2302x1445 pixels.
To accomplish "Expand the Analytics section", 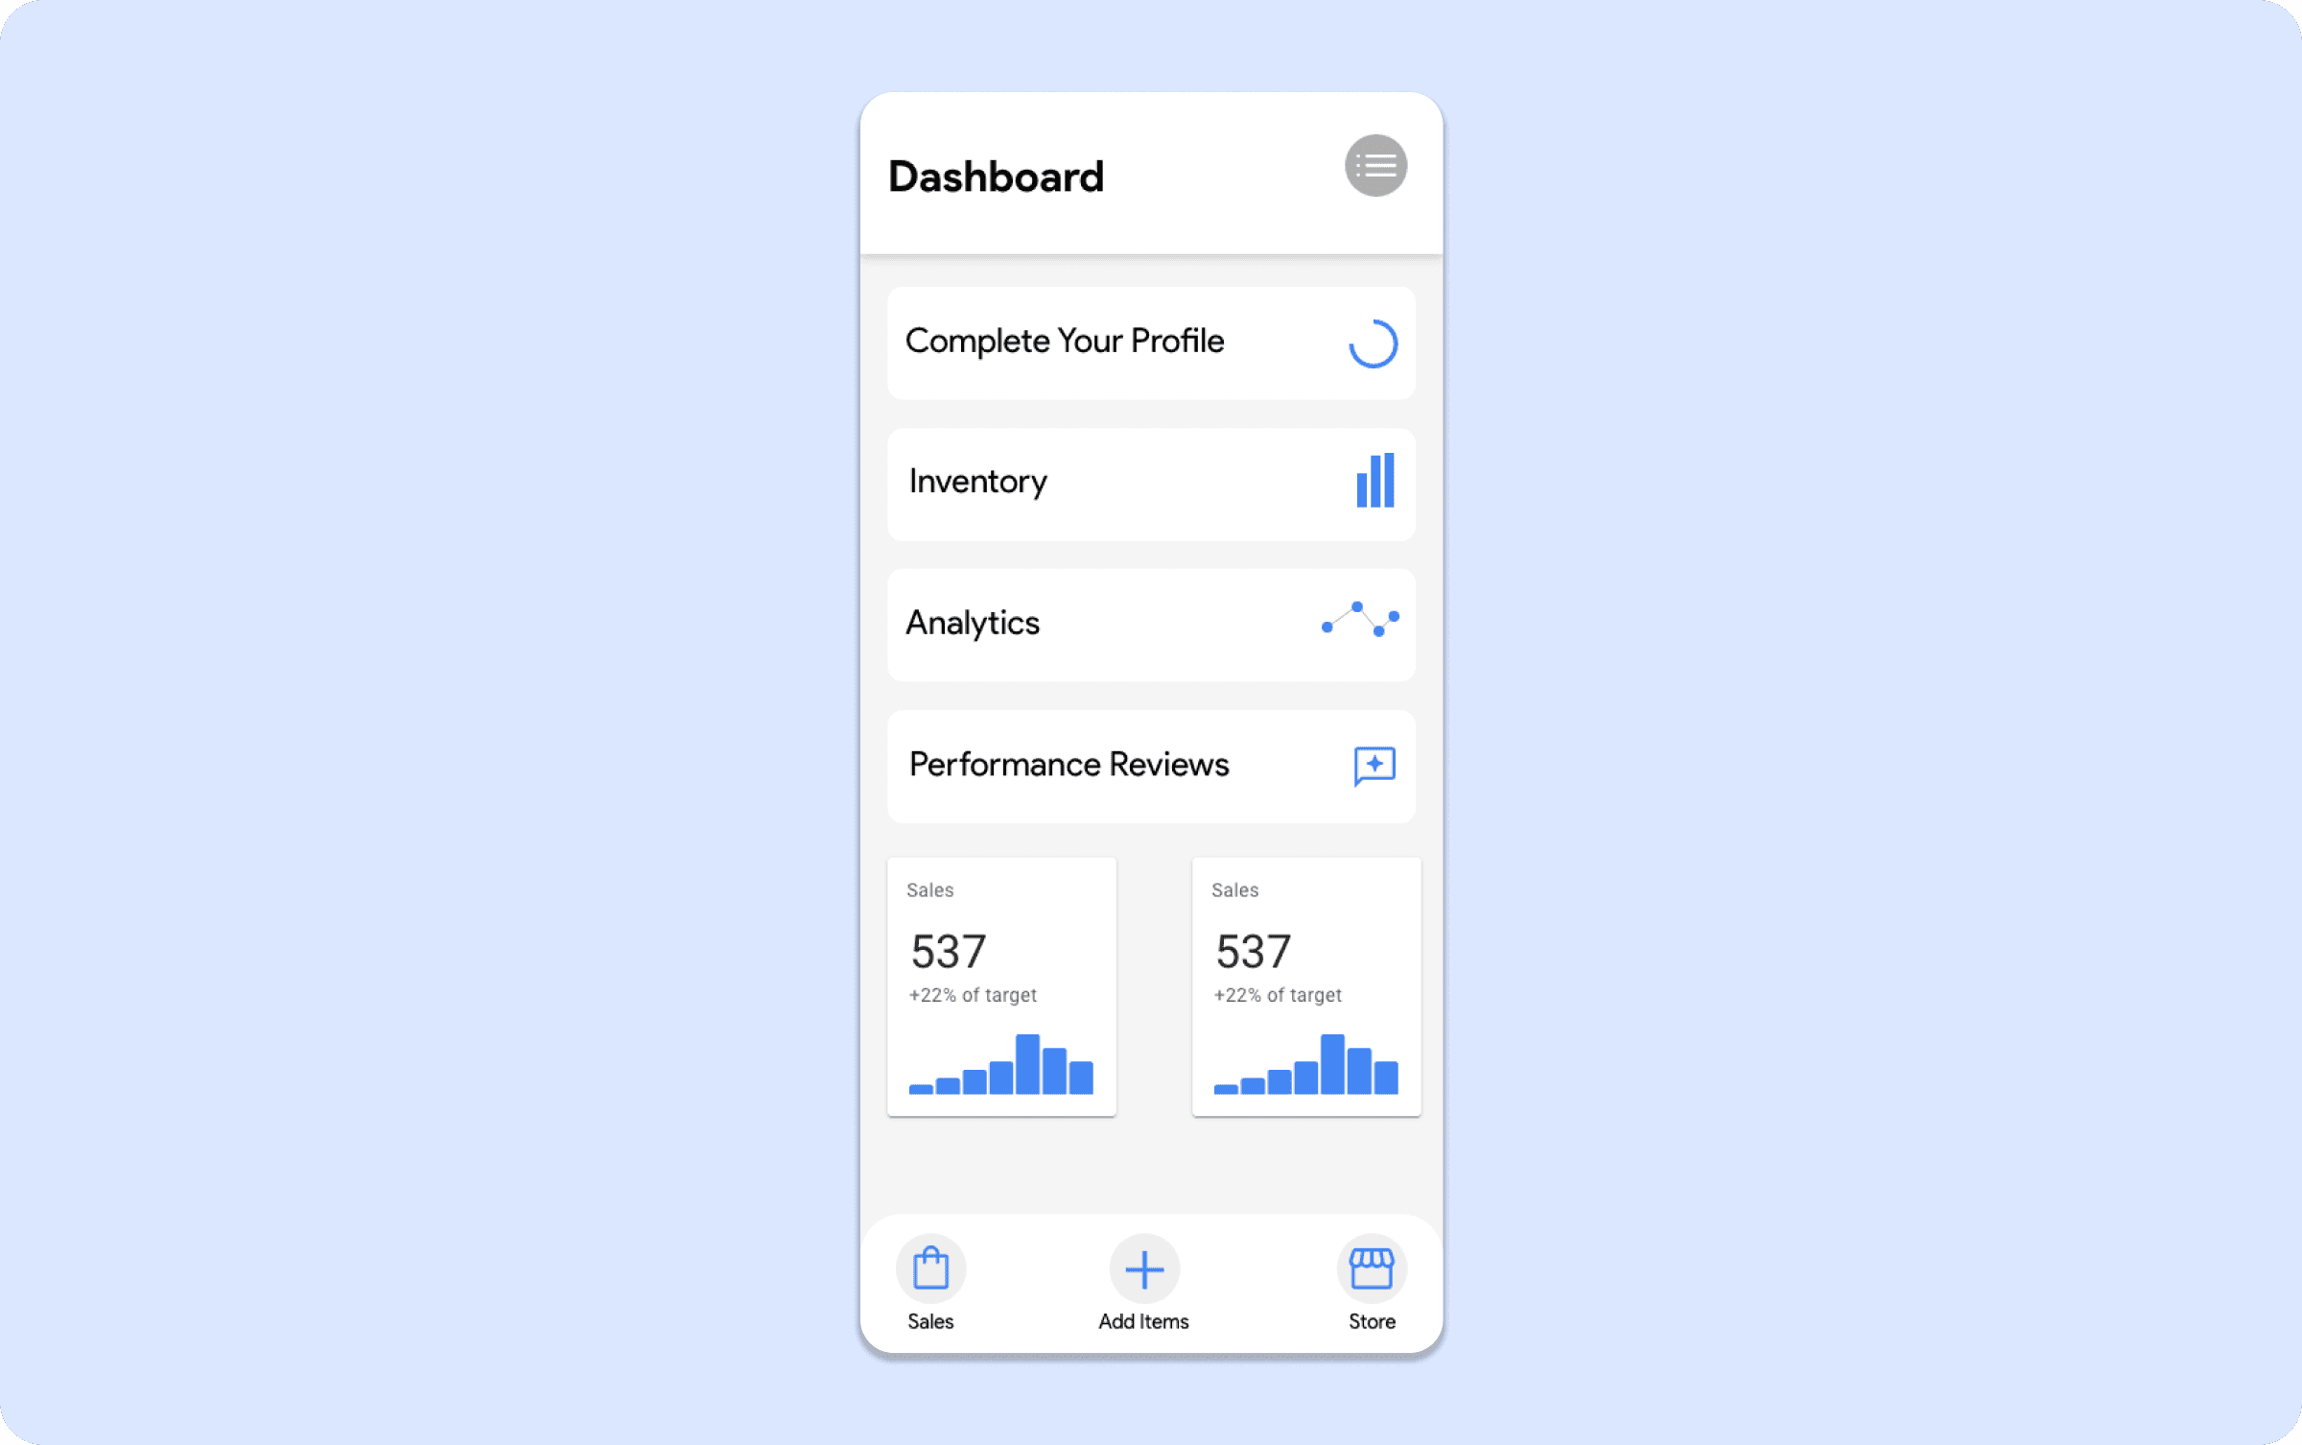I will click(1151, 623).
